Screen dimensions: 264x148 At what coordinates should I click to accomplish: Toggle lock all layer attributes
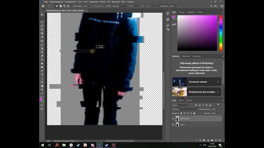coord(194,113)
